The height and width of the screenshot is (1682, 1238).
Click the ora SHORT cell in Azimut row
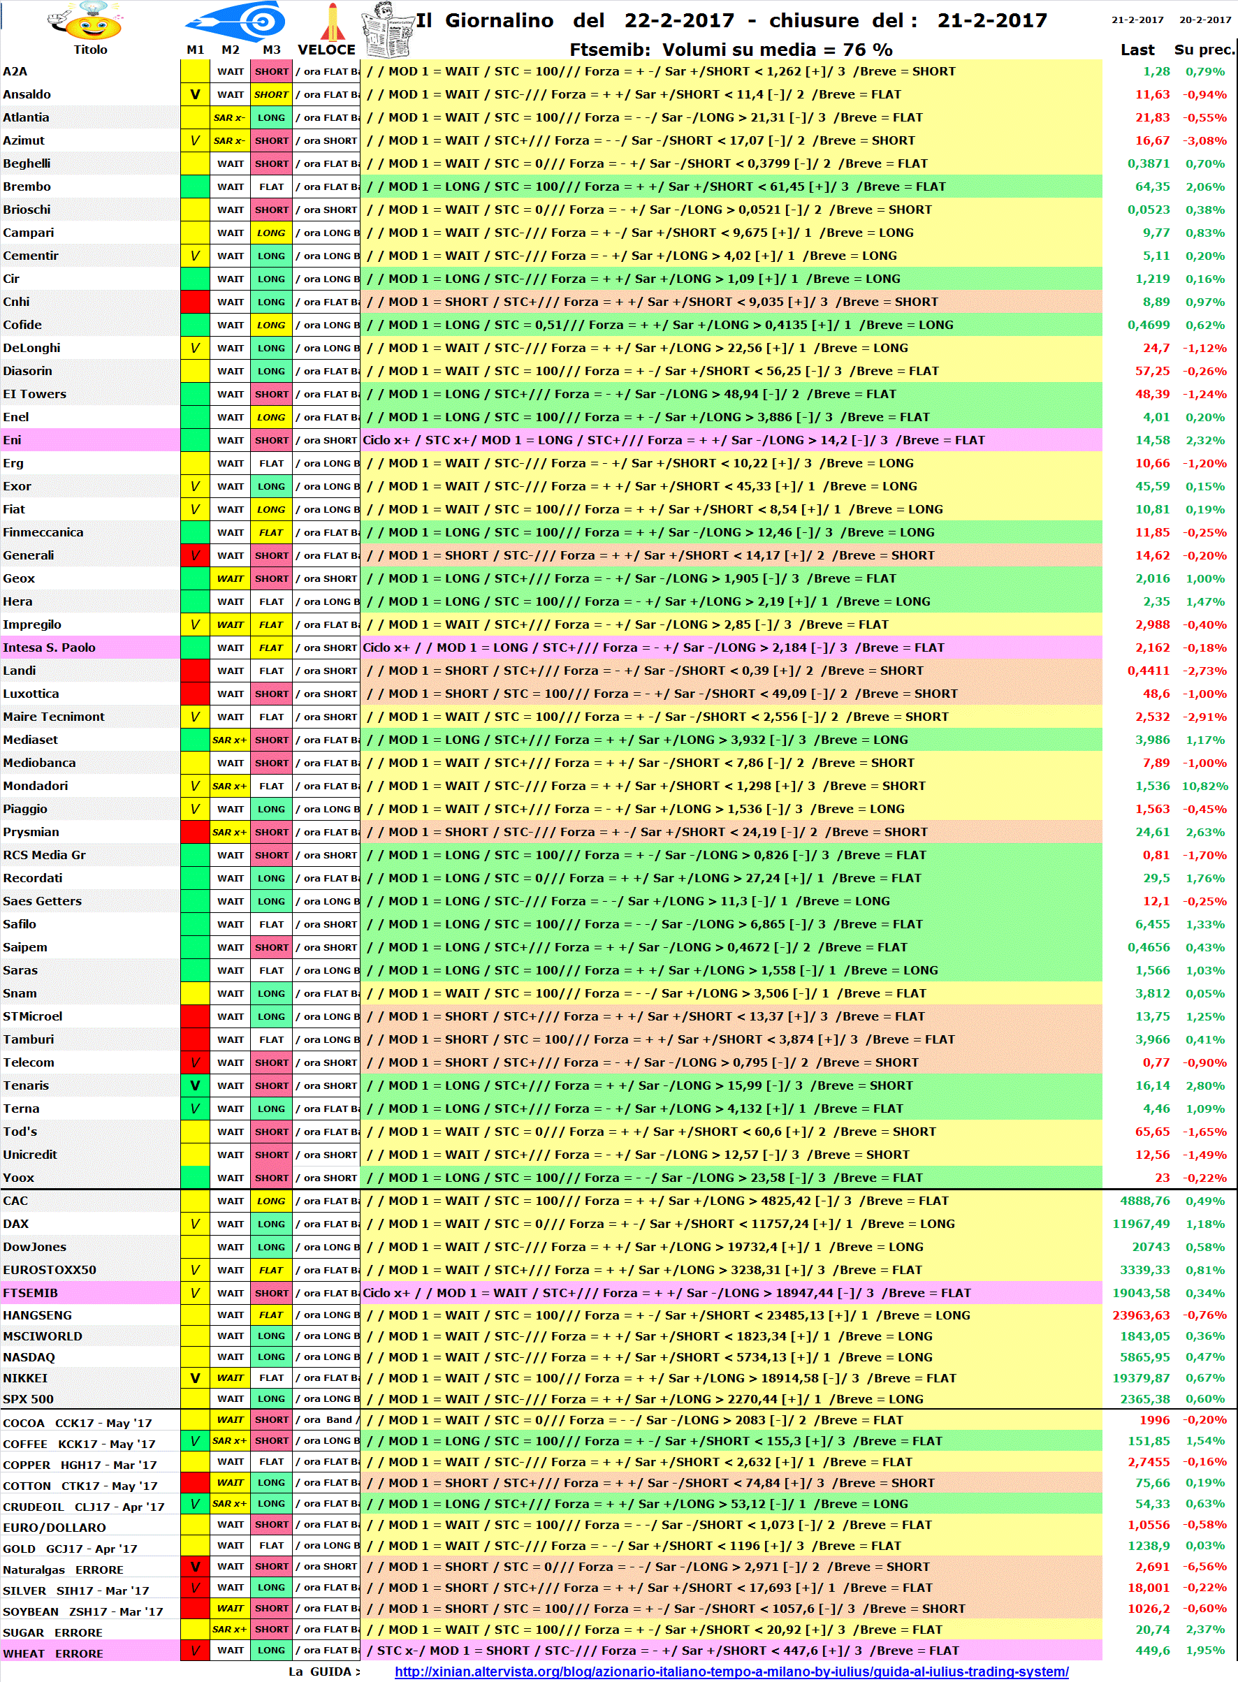(327, 140)
